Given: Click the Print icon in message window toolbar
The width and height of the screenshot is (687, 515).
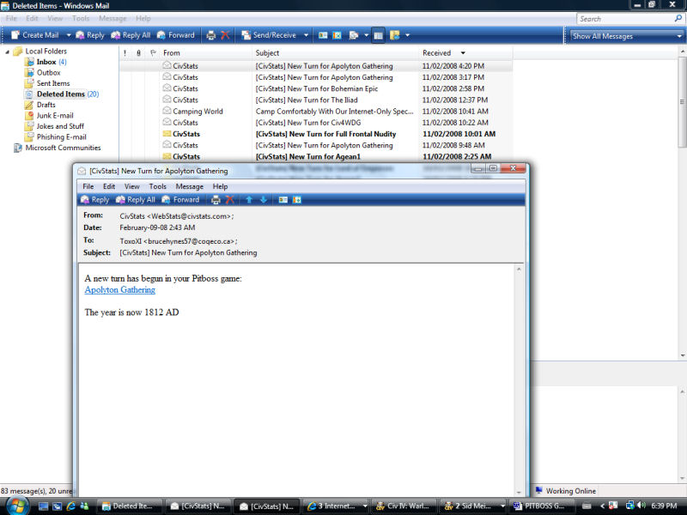Looking at the screenshot, I should click(216, 200).
